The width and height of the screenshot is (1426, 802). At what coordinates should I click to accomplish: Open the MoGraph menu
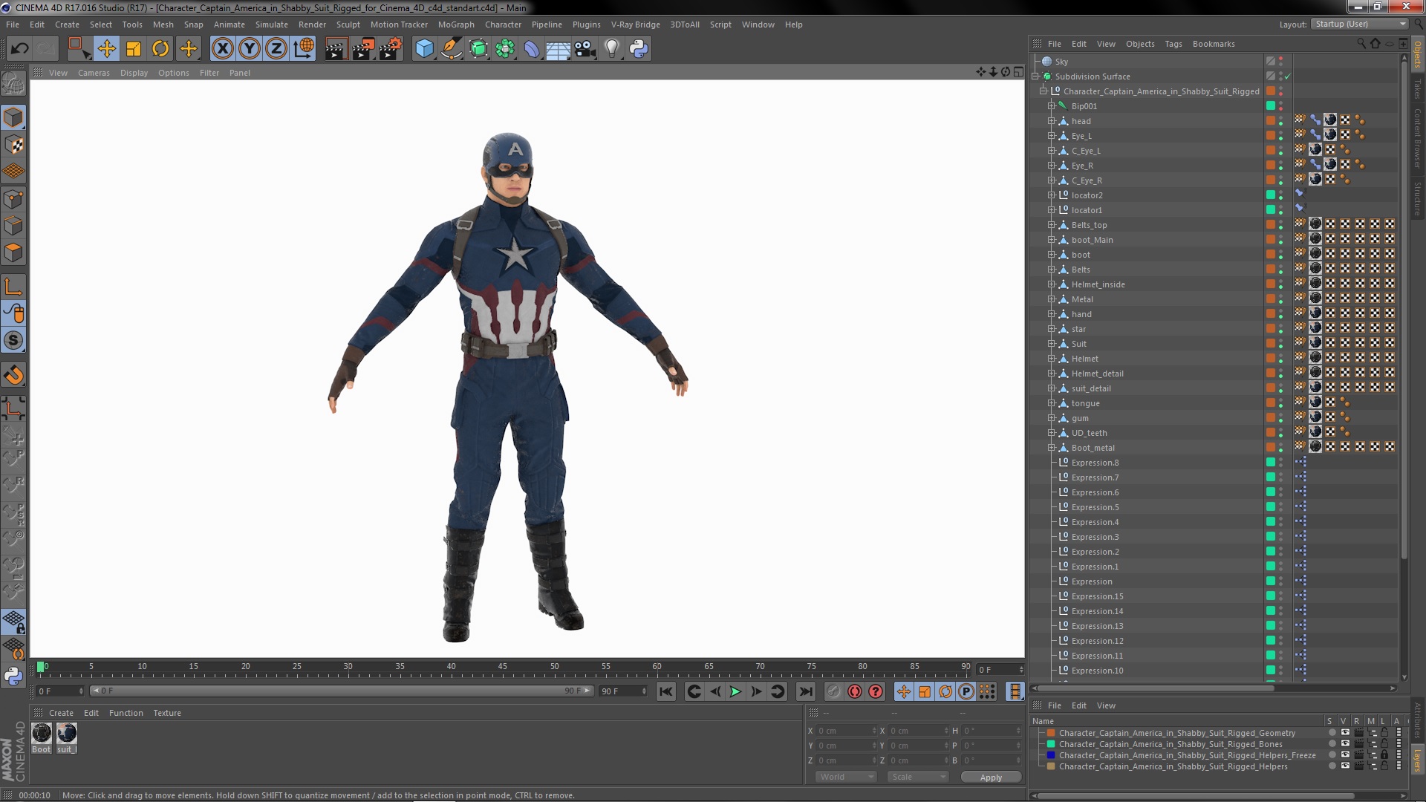coord(456,25)
